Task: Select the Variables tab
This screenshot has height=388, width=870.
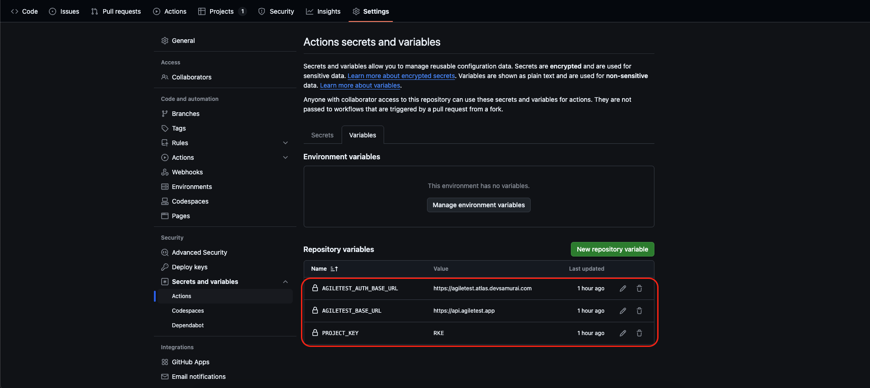Action: pyautogui.click(x=363, y=135)
